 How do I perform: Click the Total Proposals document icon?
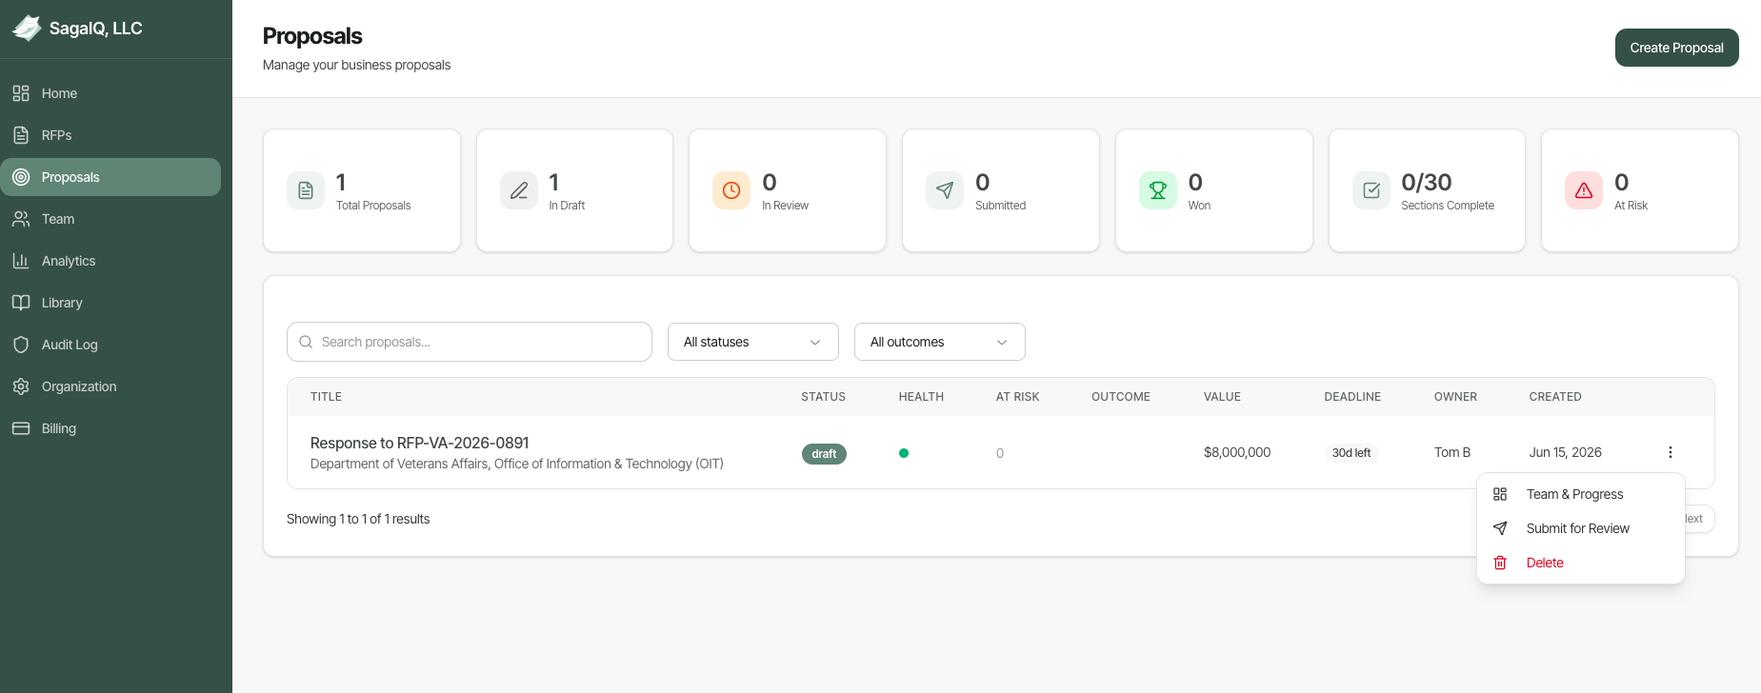306,190
